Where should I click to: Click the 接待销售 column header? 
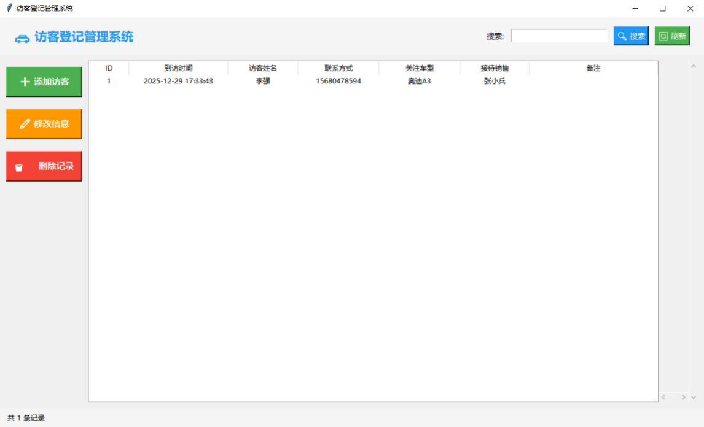click(495, 68)
